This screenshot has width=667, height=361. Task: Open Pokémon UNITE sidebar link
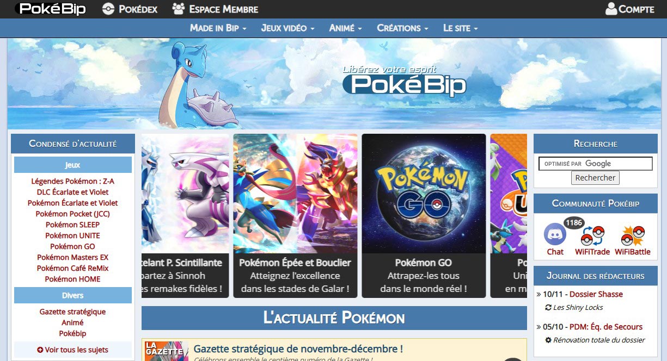pos(72,235)
